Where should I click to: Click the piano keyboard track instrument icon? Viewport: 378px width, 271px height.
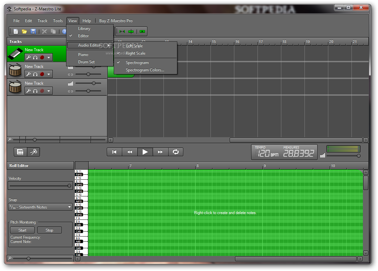pos(15,54)
